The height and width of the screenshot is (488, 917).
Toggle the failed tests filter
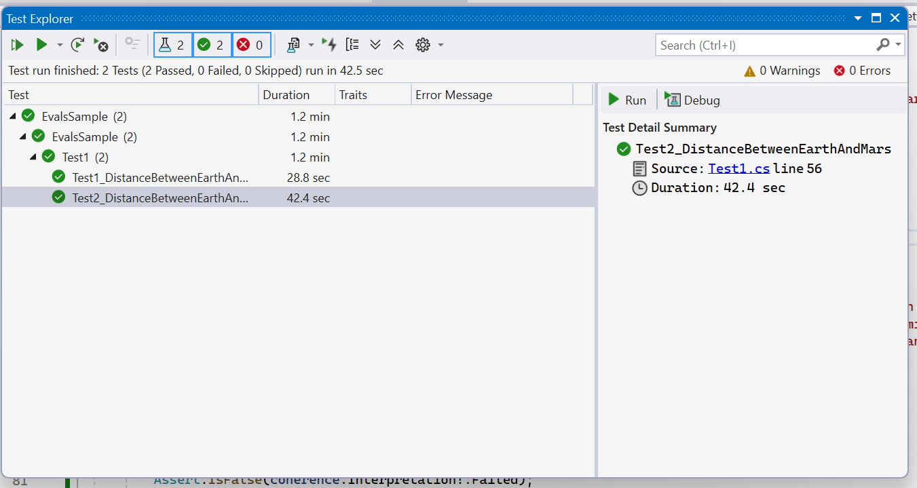tap(251, 45)
